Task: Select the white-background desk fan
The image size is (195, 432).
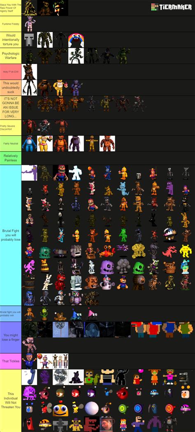Action: click(60, 378)
